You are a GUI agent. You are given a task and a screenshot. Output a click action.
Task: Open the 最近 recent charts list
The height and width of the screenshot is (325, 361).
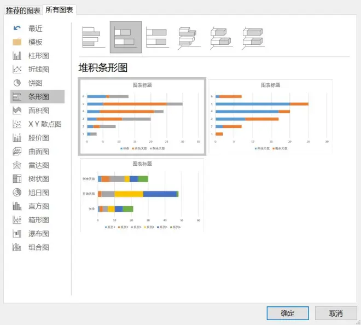point(35,28)
